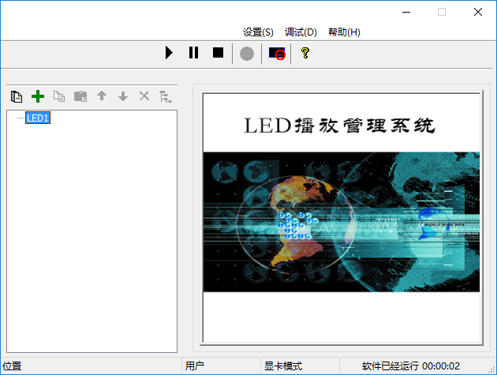Image resolution: width=497 pixels, height=375 pixels.
Task: Open the 调试(D) menu
Action: coord(301,32)
